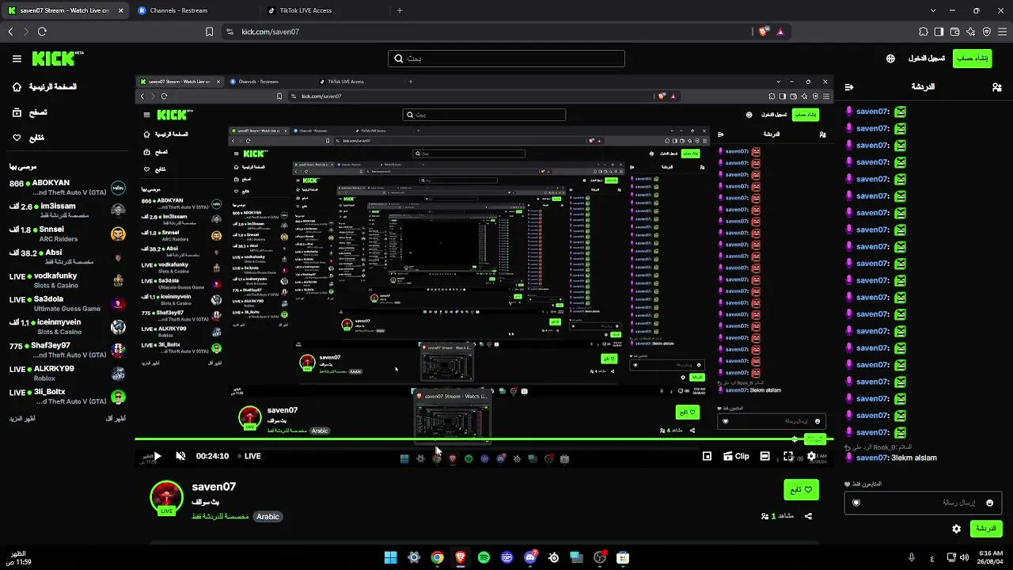Create a Clip of the stream

click(x=736, y=456)
